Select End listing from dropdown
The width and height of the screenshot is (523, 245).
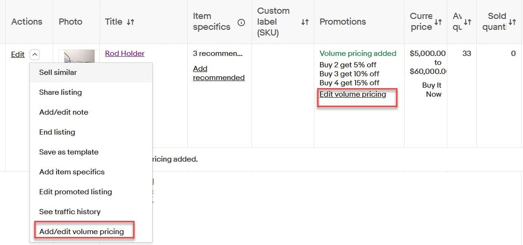click(57, 132)
